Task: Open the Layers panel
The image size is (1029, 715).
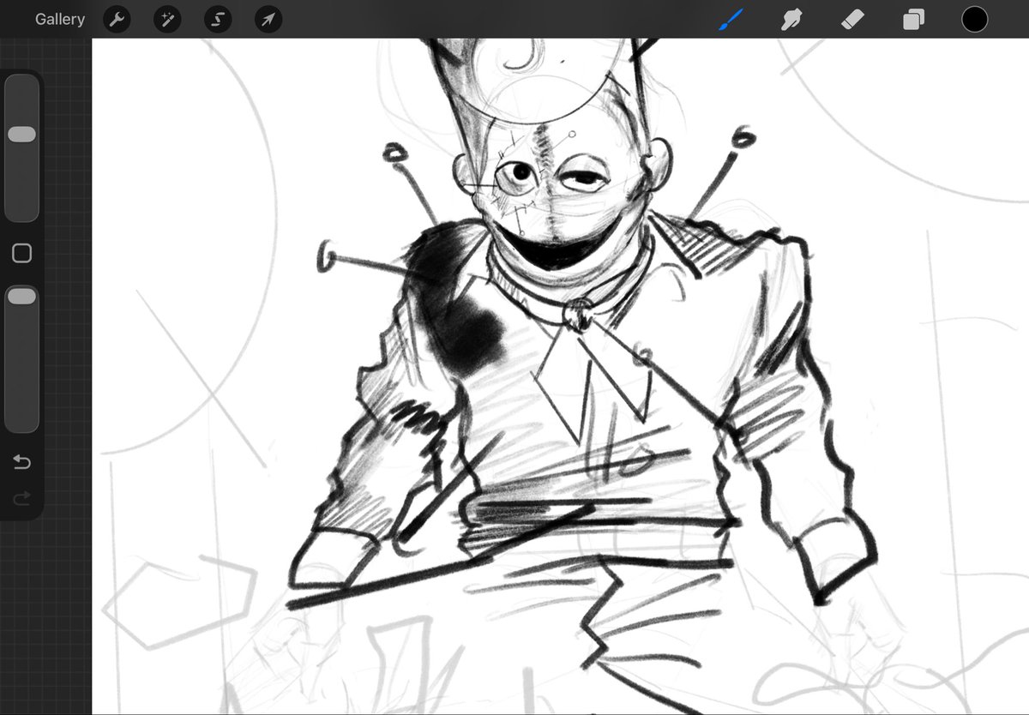Action: click(914, 19)
